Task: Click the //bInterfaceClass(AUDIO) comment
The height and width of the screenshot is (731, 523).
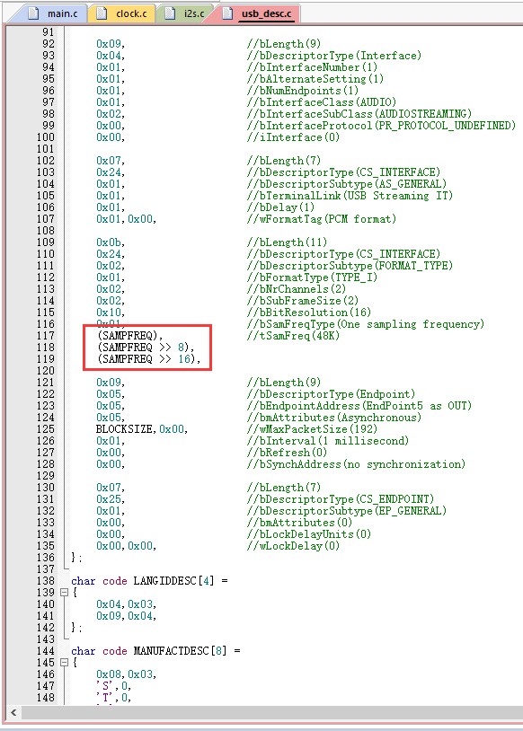Action: click(x=322, y=102)
